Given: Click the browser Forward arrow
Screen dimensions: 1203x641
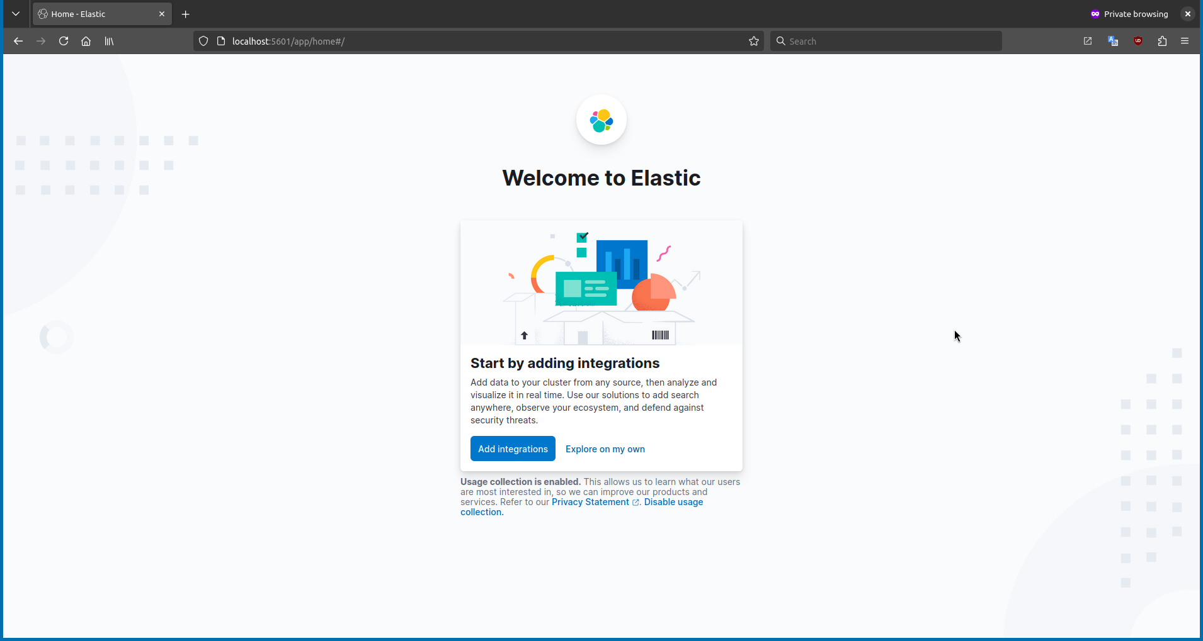Looking at the screenshot, I should coord(41,41).
